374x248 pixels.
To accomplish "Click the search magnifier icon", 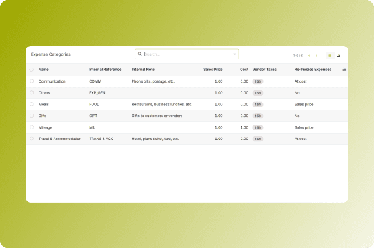I will pyautogui.click(x=140, y=54).
